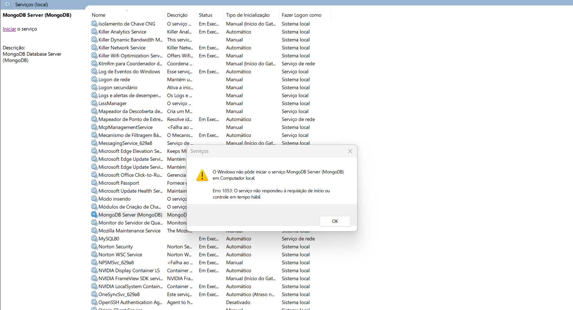Click the MessagingService_629a8 gear icon
This screenshot has height=310, width=573.
(x=94, y=143)
